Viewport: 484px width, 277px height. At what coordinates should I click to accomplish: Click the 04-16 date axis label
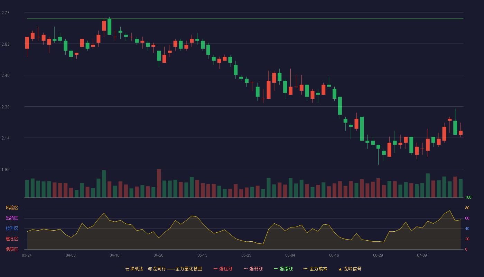pos(114,255)
